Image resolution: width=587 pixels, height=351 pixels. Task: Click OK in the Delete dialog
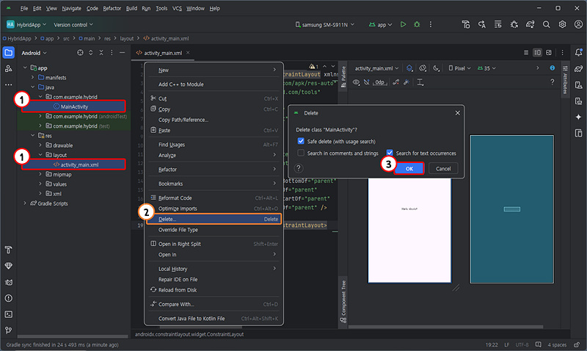[x=409, y=169]
